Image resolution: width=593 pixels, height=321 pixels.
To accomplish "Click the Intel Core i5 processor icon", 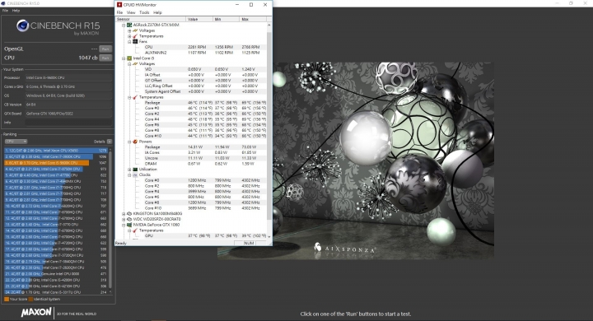I will pyautogui.click(x=129, y=58).
